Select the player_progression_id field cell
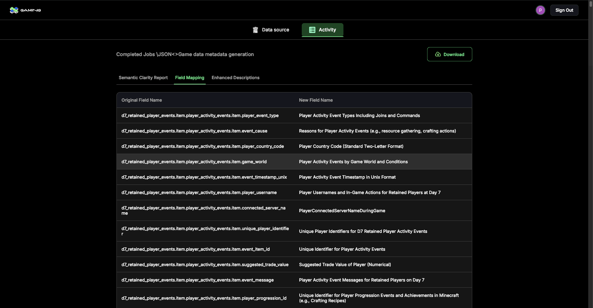 pyautogui.click(x=205, y=298)
